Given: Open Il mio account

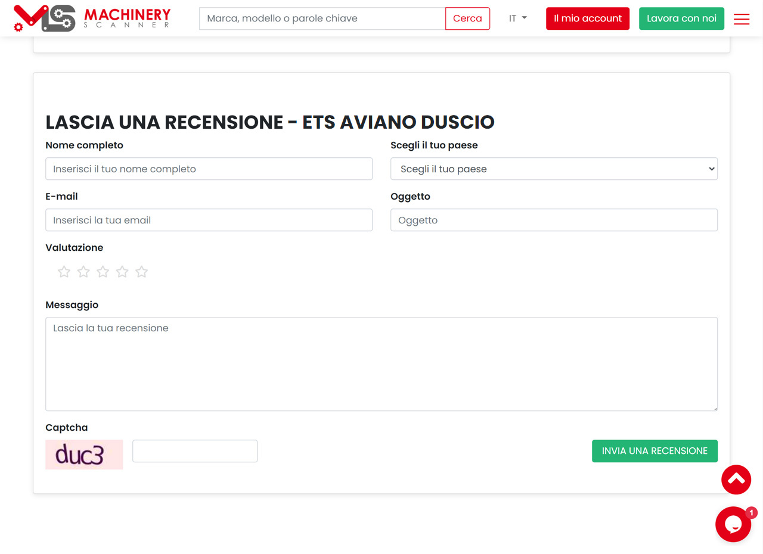Looking at the screenshot, I should 588,18.
